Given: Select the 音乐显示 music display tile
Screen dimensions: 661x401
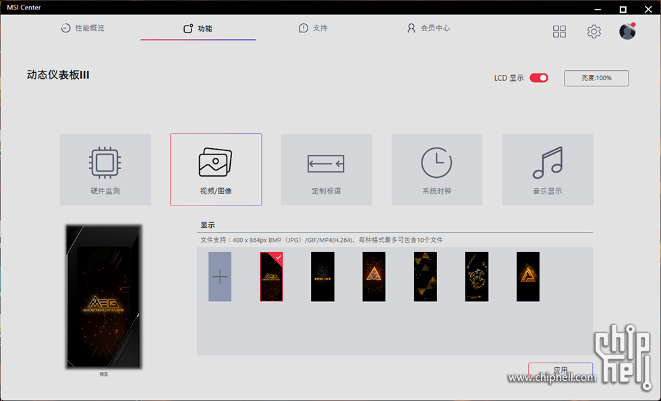Looking at the screenshot, I should (548, 169).
